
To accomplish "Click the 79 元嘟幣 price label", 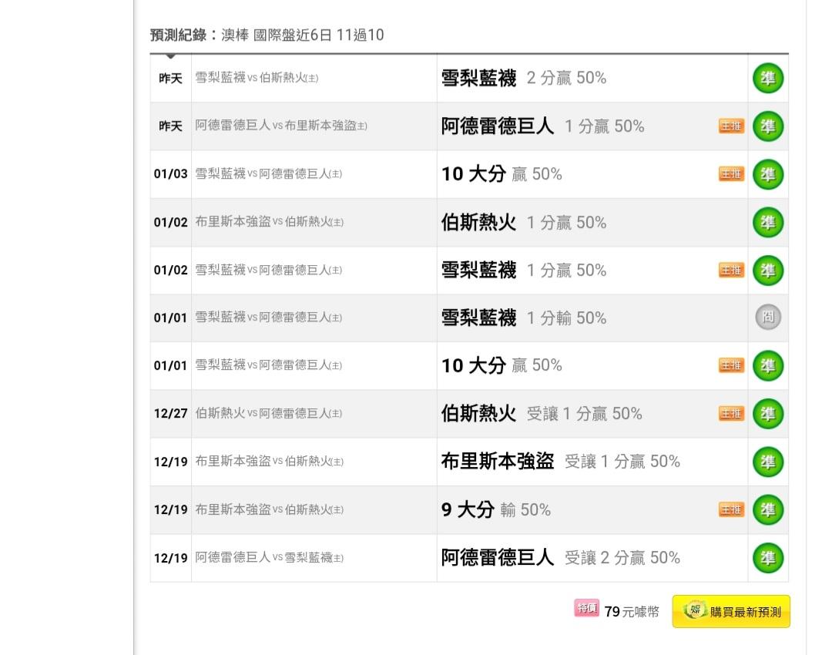I will [x=632, y=612].
